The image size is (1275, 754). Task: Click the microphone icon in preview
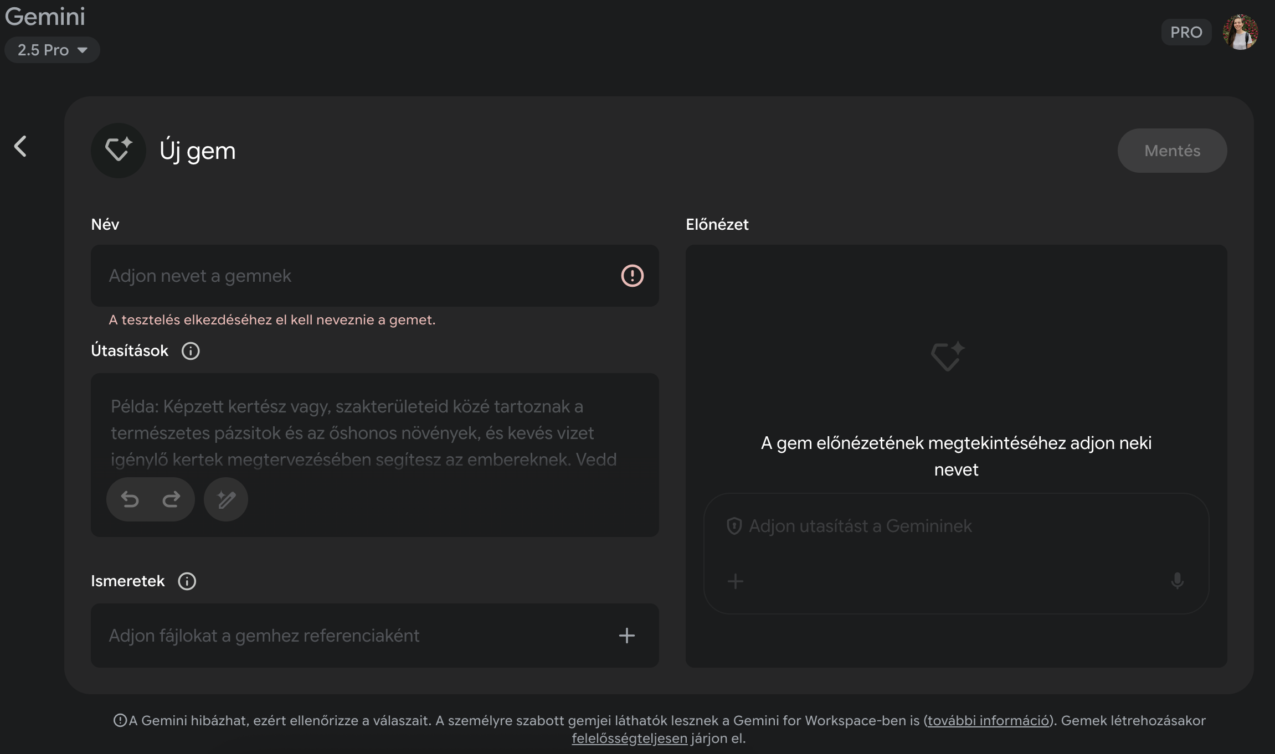click(1177, 581)
